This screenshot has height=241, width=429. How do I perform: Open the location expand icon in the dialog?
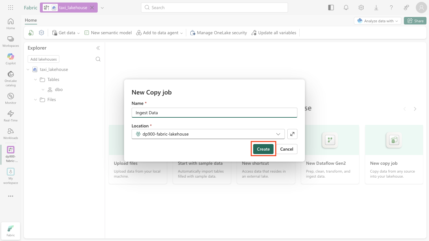tap(292, 134)
